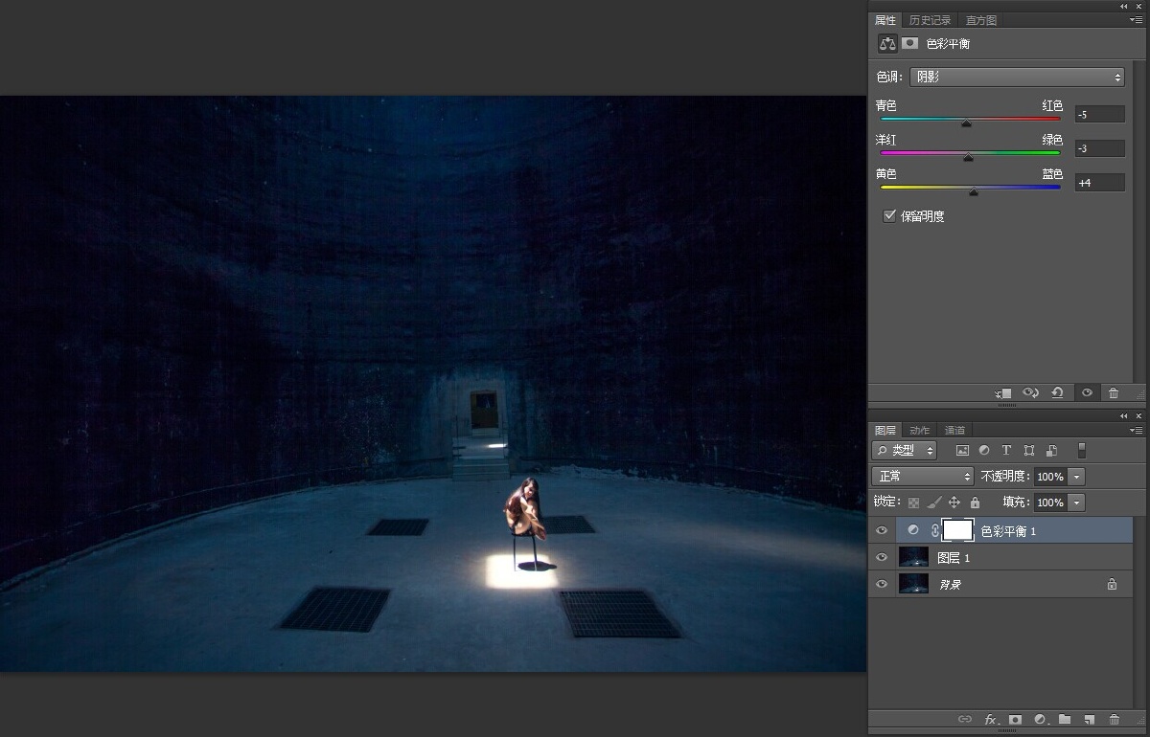
Task: Add a layer mask using the mask icon
Action: [x=1015, y=719]
